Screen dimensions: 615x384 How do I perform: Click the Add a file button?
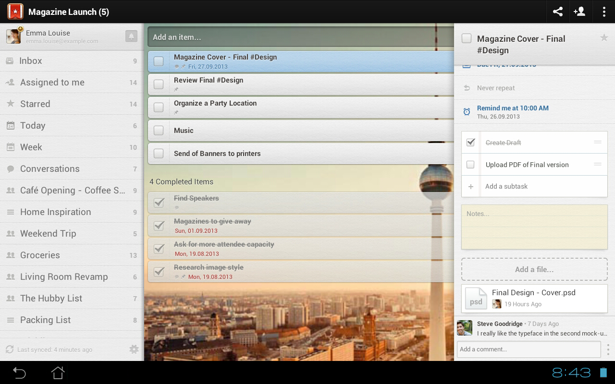pyautogui.click(x=534, y=269)
